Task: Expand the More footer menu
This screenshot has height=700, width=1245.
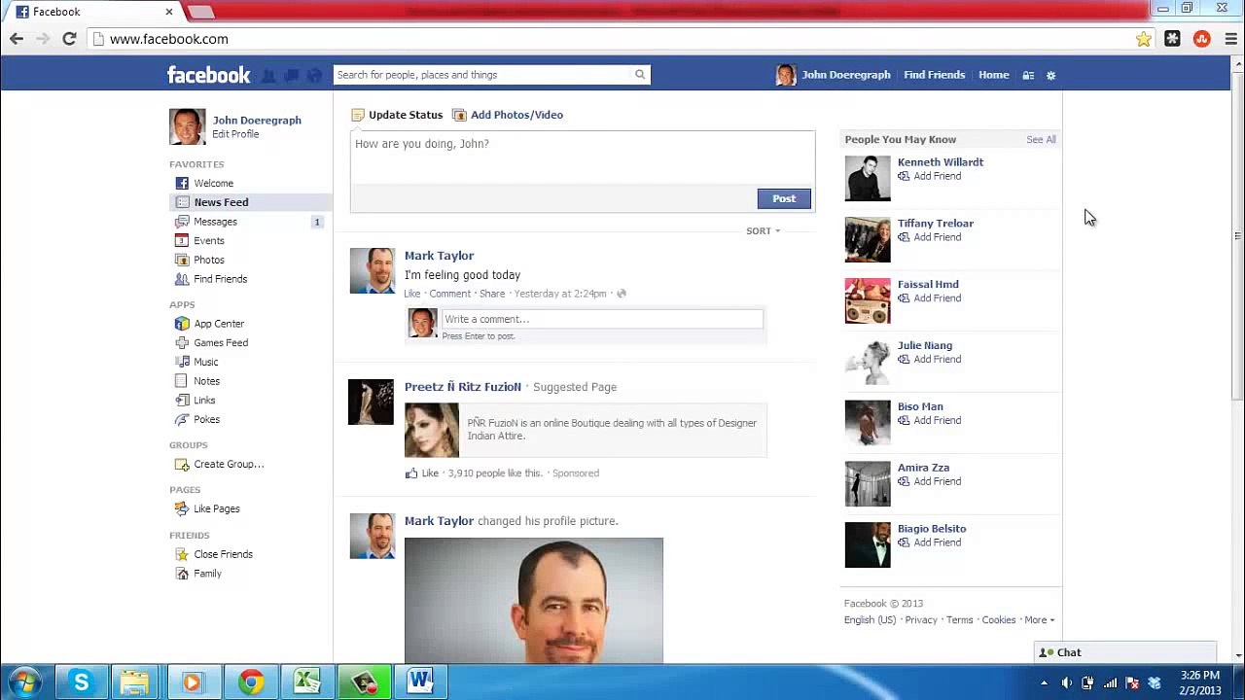Action: click(x=1039, y=619)
